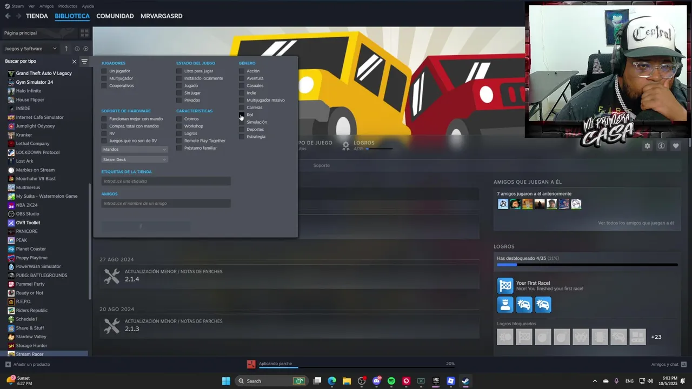This screenshot has height=389, width=692.
Task: Click the recent activity clock icon
Action: tap(77, 49)
